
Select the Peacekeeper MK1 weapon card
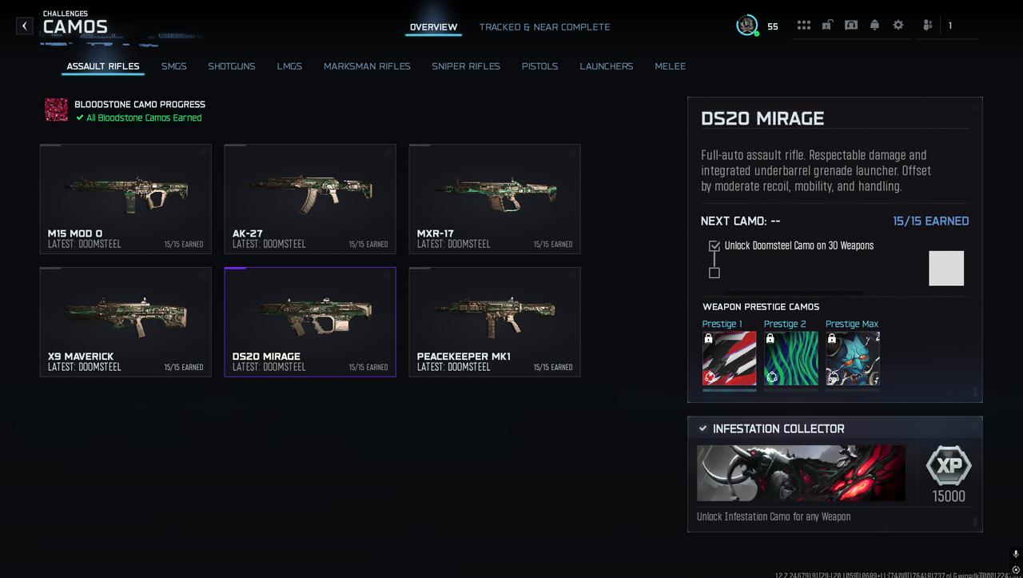point(495,322)
